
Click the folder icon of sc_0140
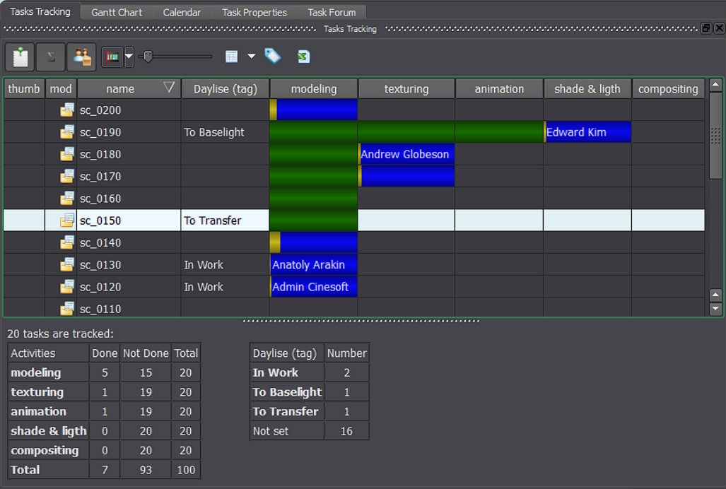[66, 242]
